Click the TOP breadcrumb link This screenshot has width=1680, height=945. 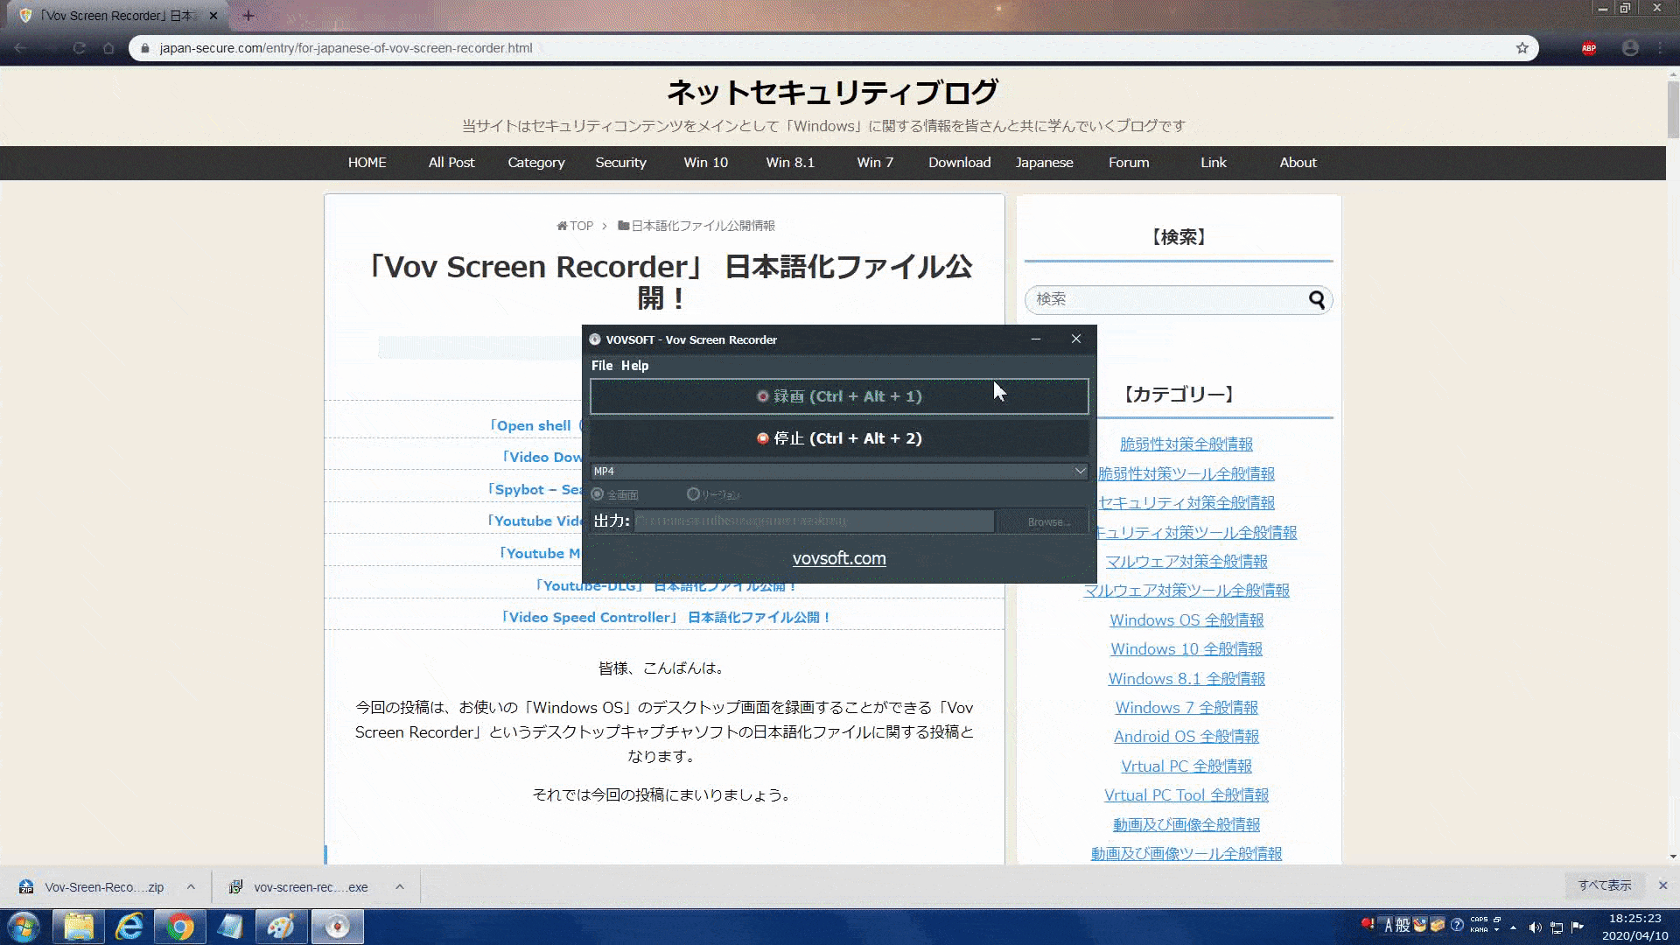(x=575, y=226)
